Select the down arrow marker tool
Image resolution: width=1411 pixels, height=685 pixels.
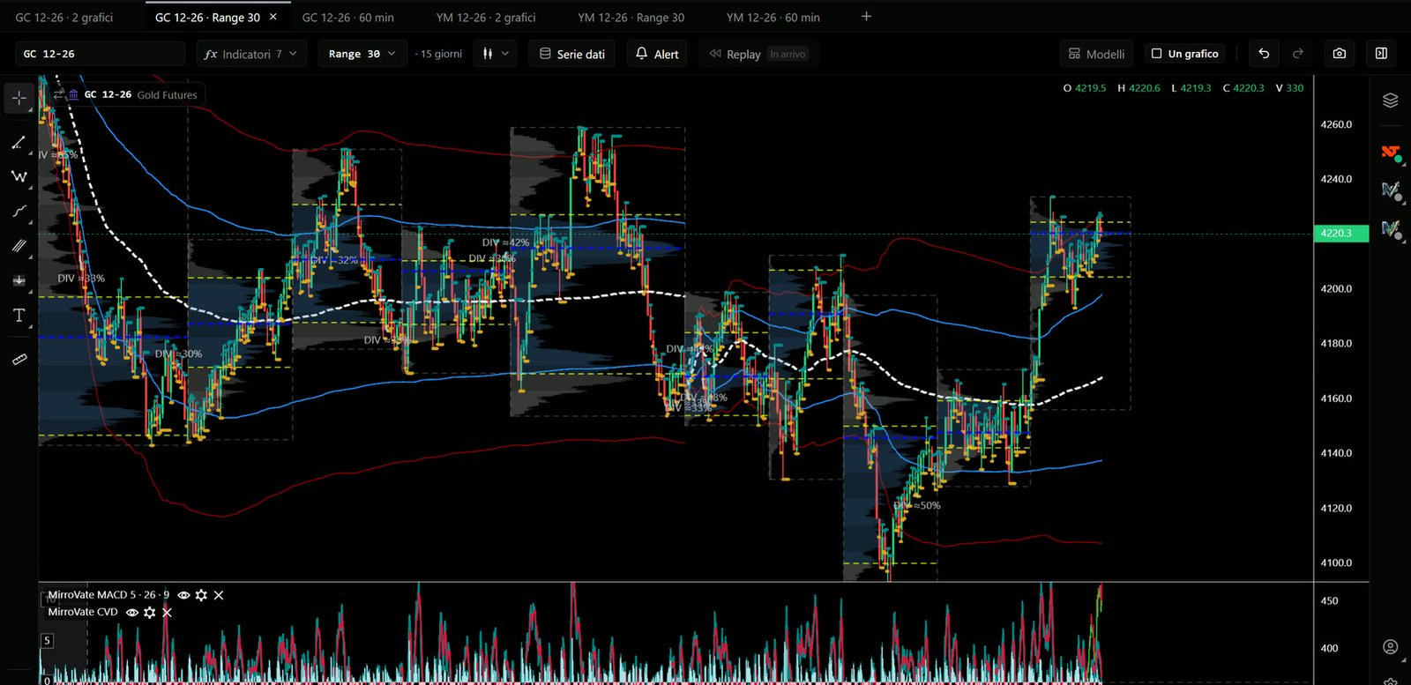[19, 280]
